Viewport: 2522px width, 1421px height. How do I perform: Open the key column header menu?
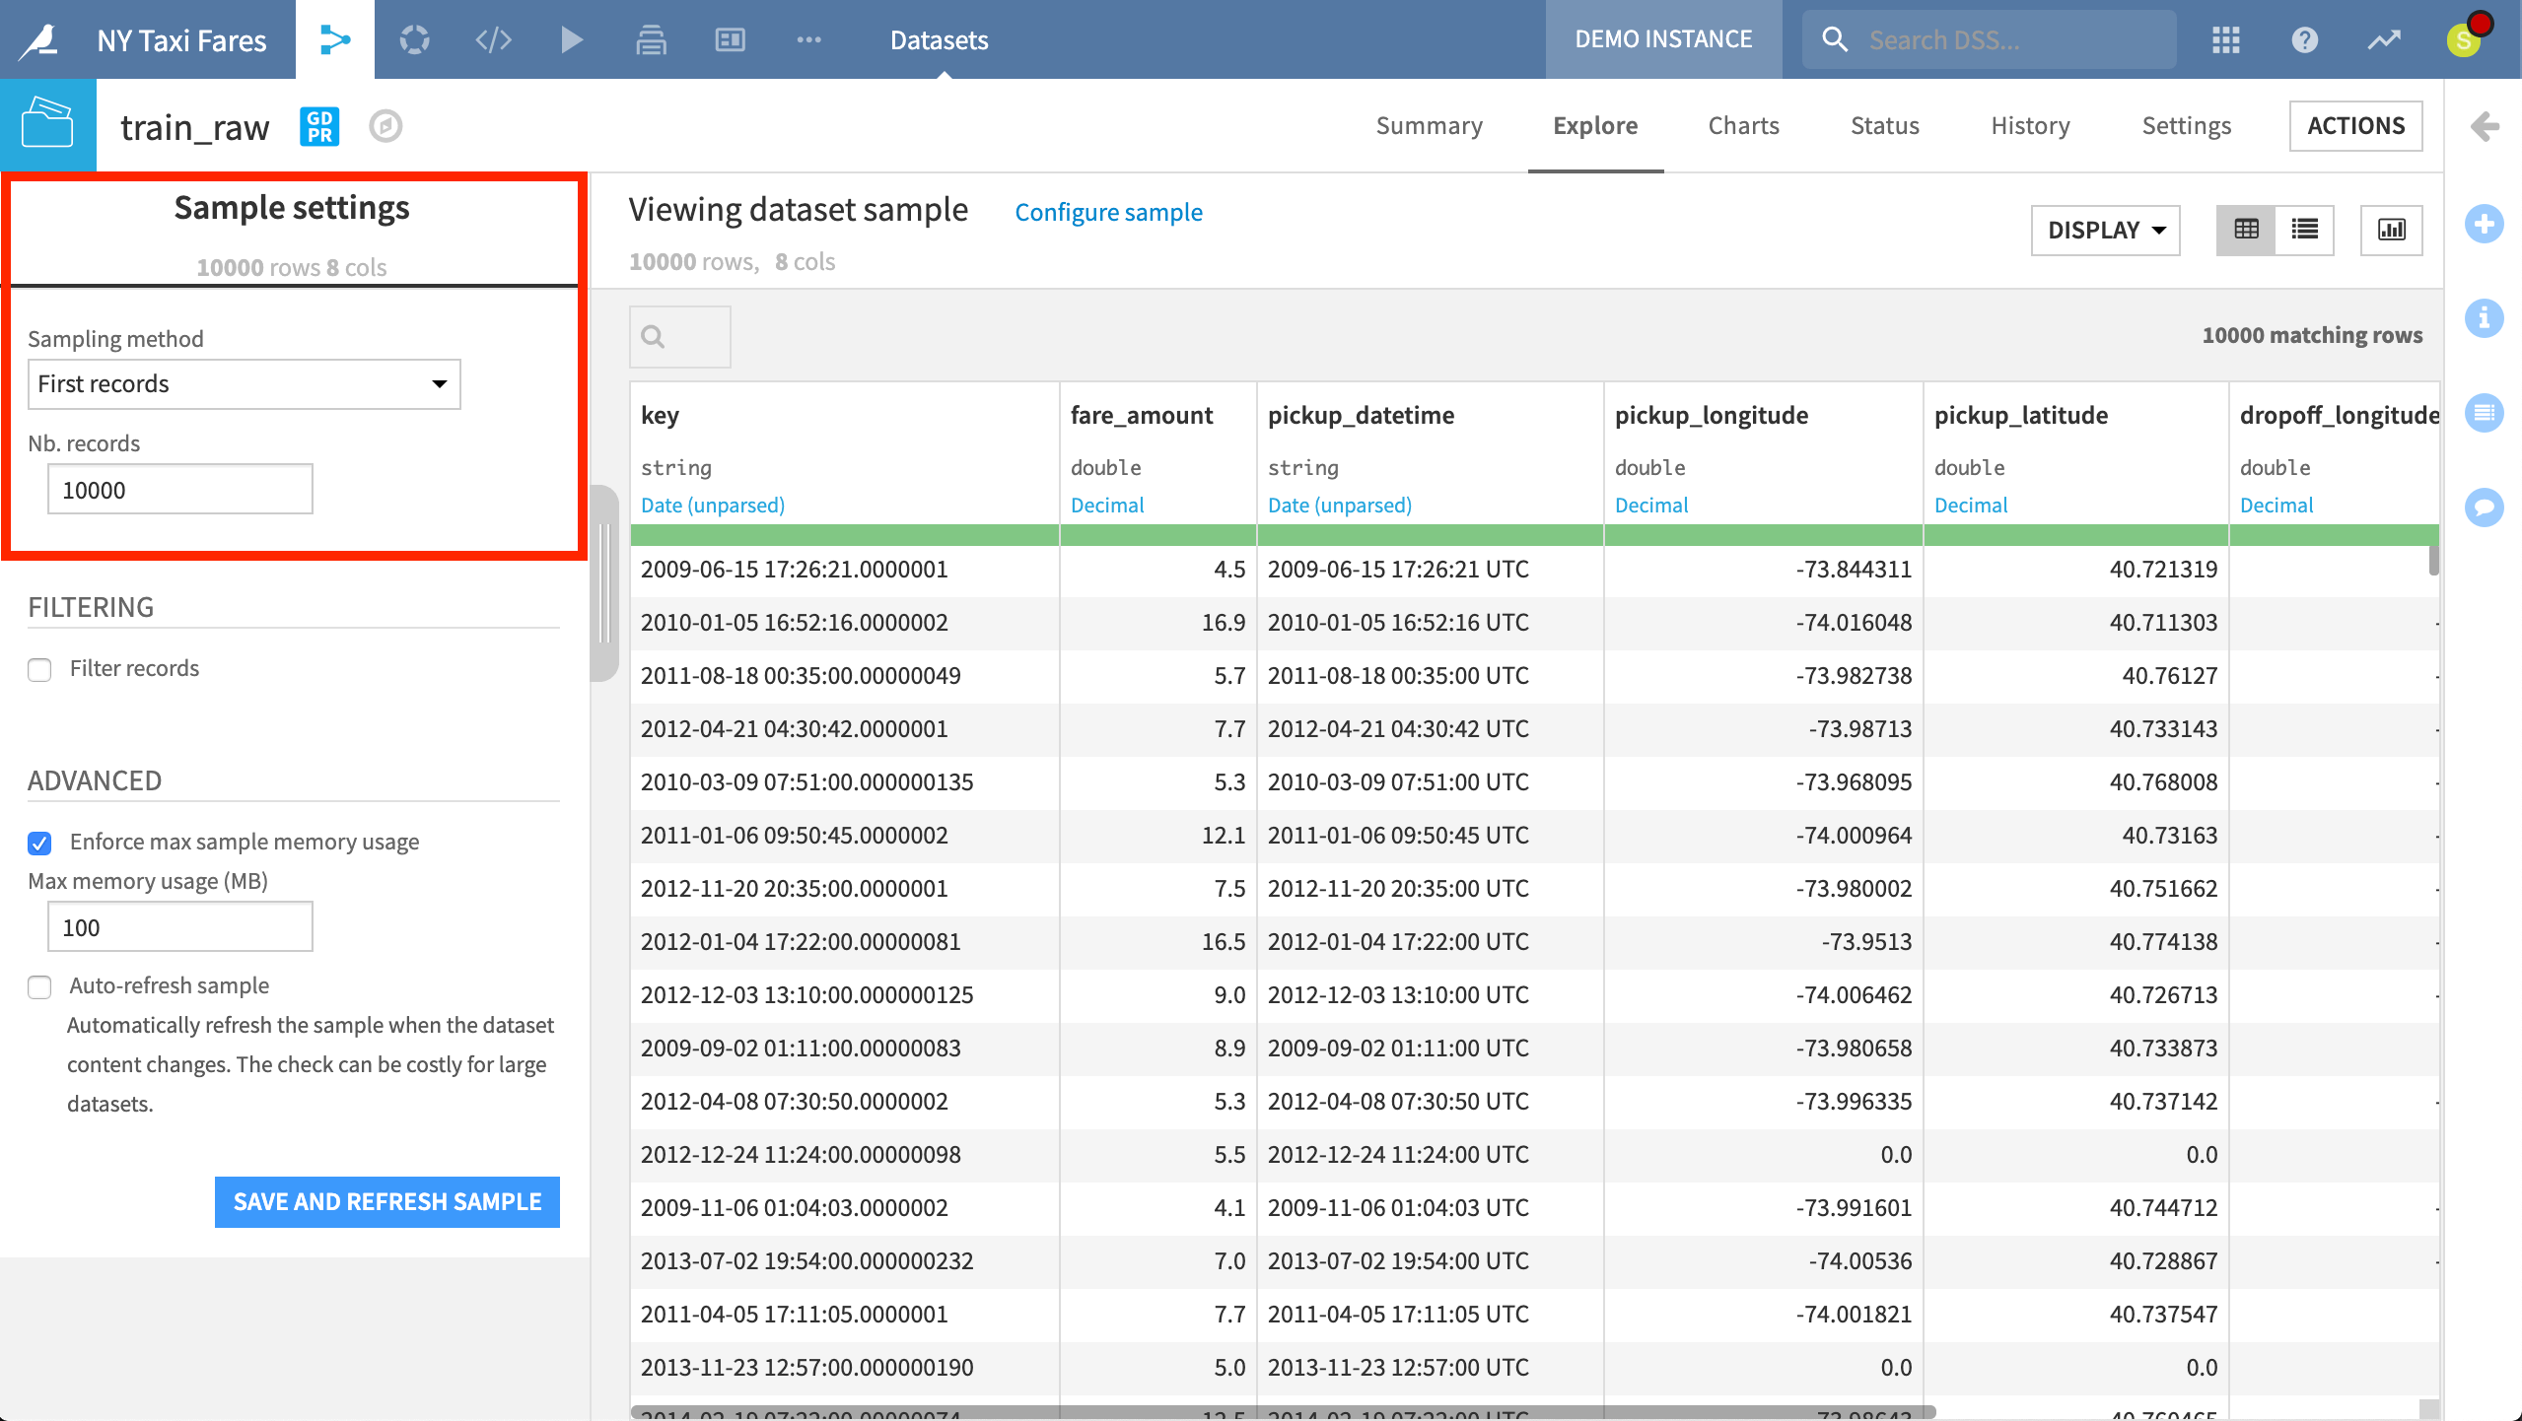660,415
